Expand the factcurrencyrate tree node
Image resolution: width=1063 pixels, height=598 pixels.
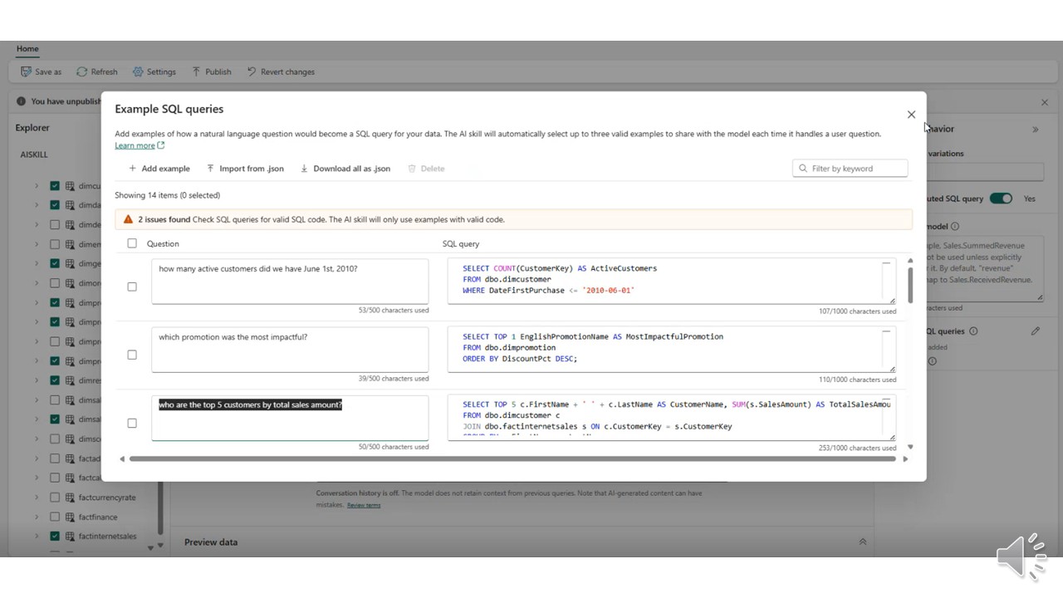click(37, 498)
